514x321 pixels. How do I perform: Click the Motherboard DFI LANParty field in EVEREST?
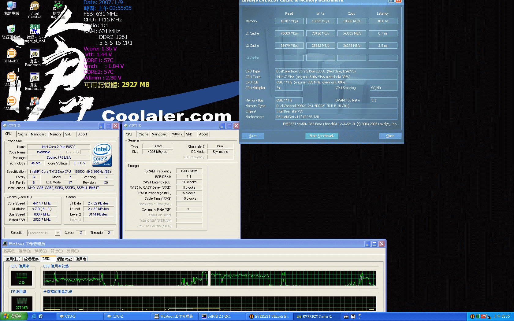point(336,117)
